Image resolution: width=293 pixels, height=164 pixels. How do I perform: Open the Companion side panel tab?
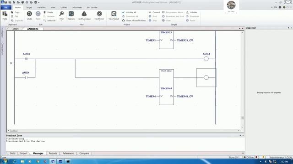click(x=2, y=49)
